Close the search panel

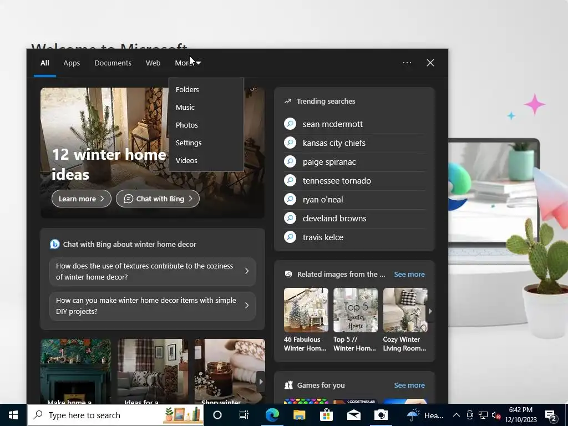coord(430,63)
